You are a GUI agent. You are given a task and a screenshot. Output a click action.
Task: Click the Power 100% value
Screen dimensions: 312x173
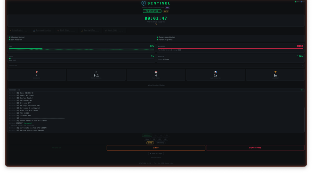click(300, 56)
